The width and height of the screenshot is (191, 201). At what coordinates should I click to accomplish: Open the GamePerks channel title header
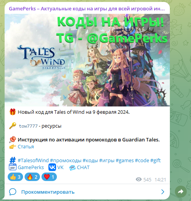pyautogui.click(x=87, y=9)
